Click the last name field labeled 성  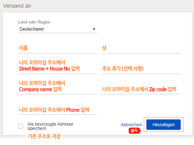pyautogui.click(x=141, y=48)
